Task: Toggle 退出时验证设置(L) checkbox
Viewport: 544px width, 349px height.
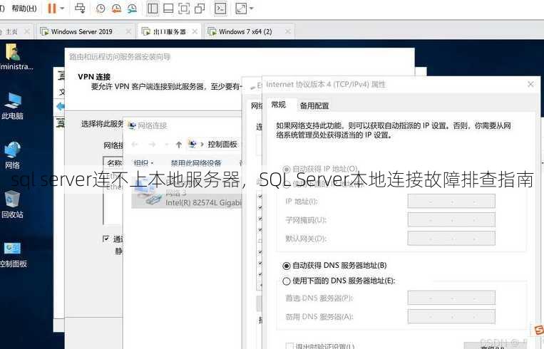Action: click(289, 345)
